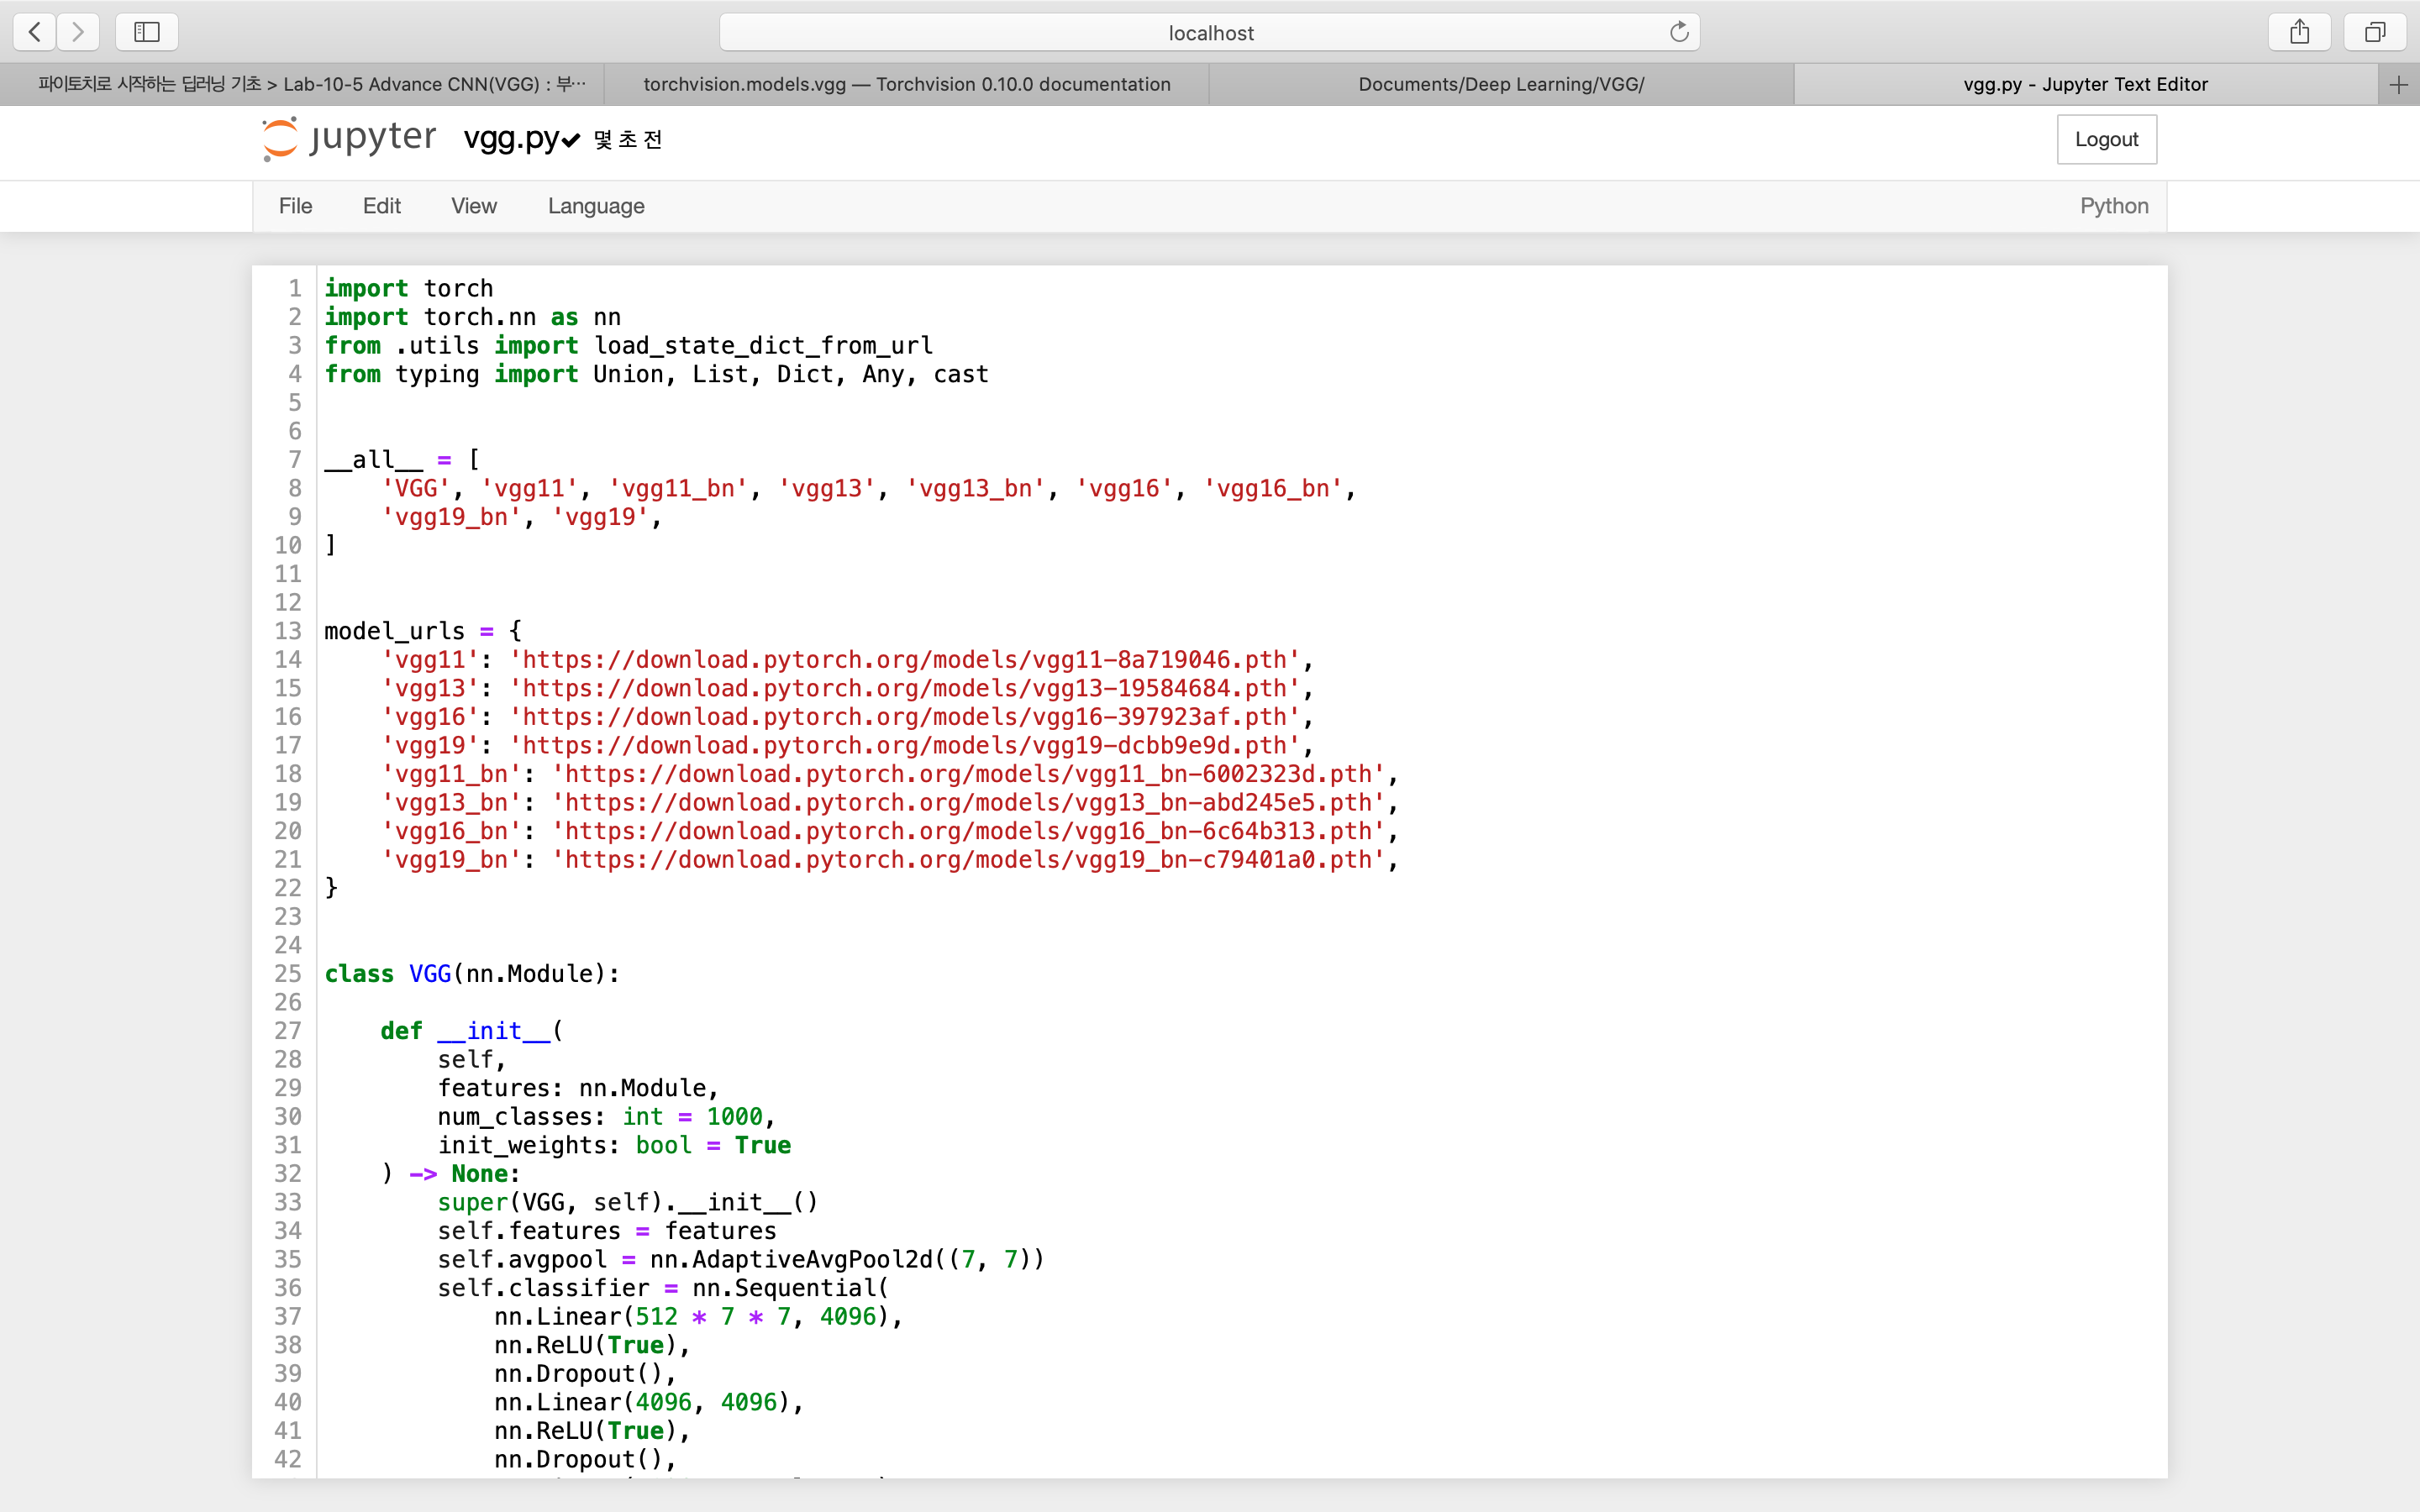Click the saved checkmark beside vgg.py
The width and height of the screenshot is (2420, 1512).
pyautogui.click(x=571, y=140)
